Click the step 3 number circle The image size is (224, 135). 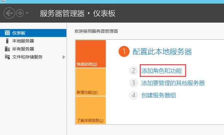pos(134,83)
